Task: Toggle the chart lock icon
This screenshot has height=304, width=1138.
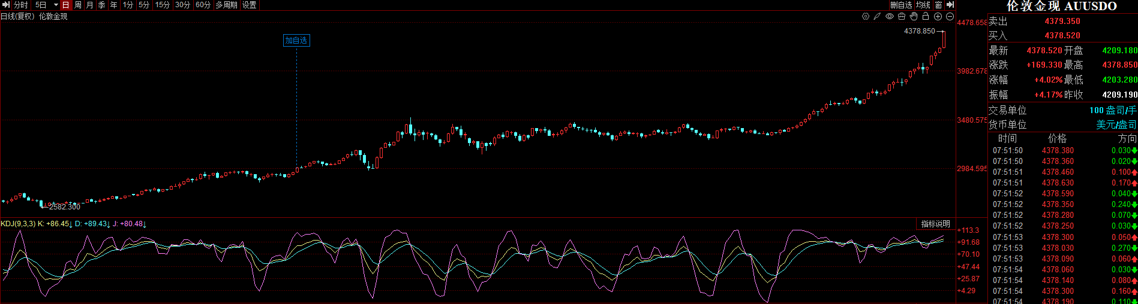Action: (926, 17)
